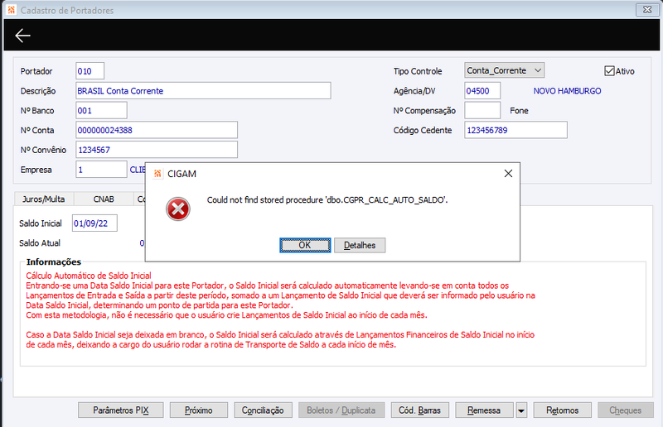The height and width of the screenshot is (427, 663).
Task: Click the empty Nº Compensação field
Action: point(482,111)
